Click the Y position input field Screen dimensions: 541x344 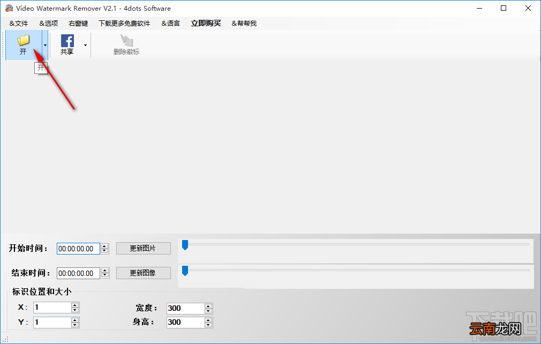52,323
